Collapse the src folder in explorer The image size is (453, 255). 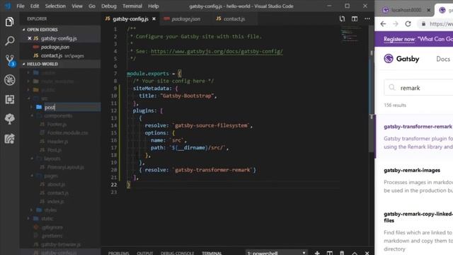pos(28,98)
